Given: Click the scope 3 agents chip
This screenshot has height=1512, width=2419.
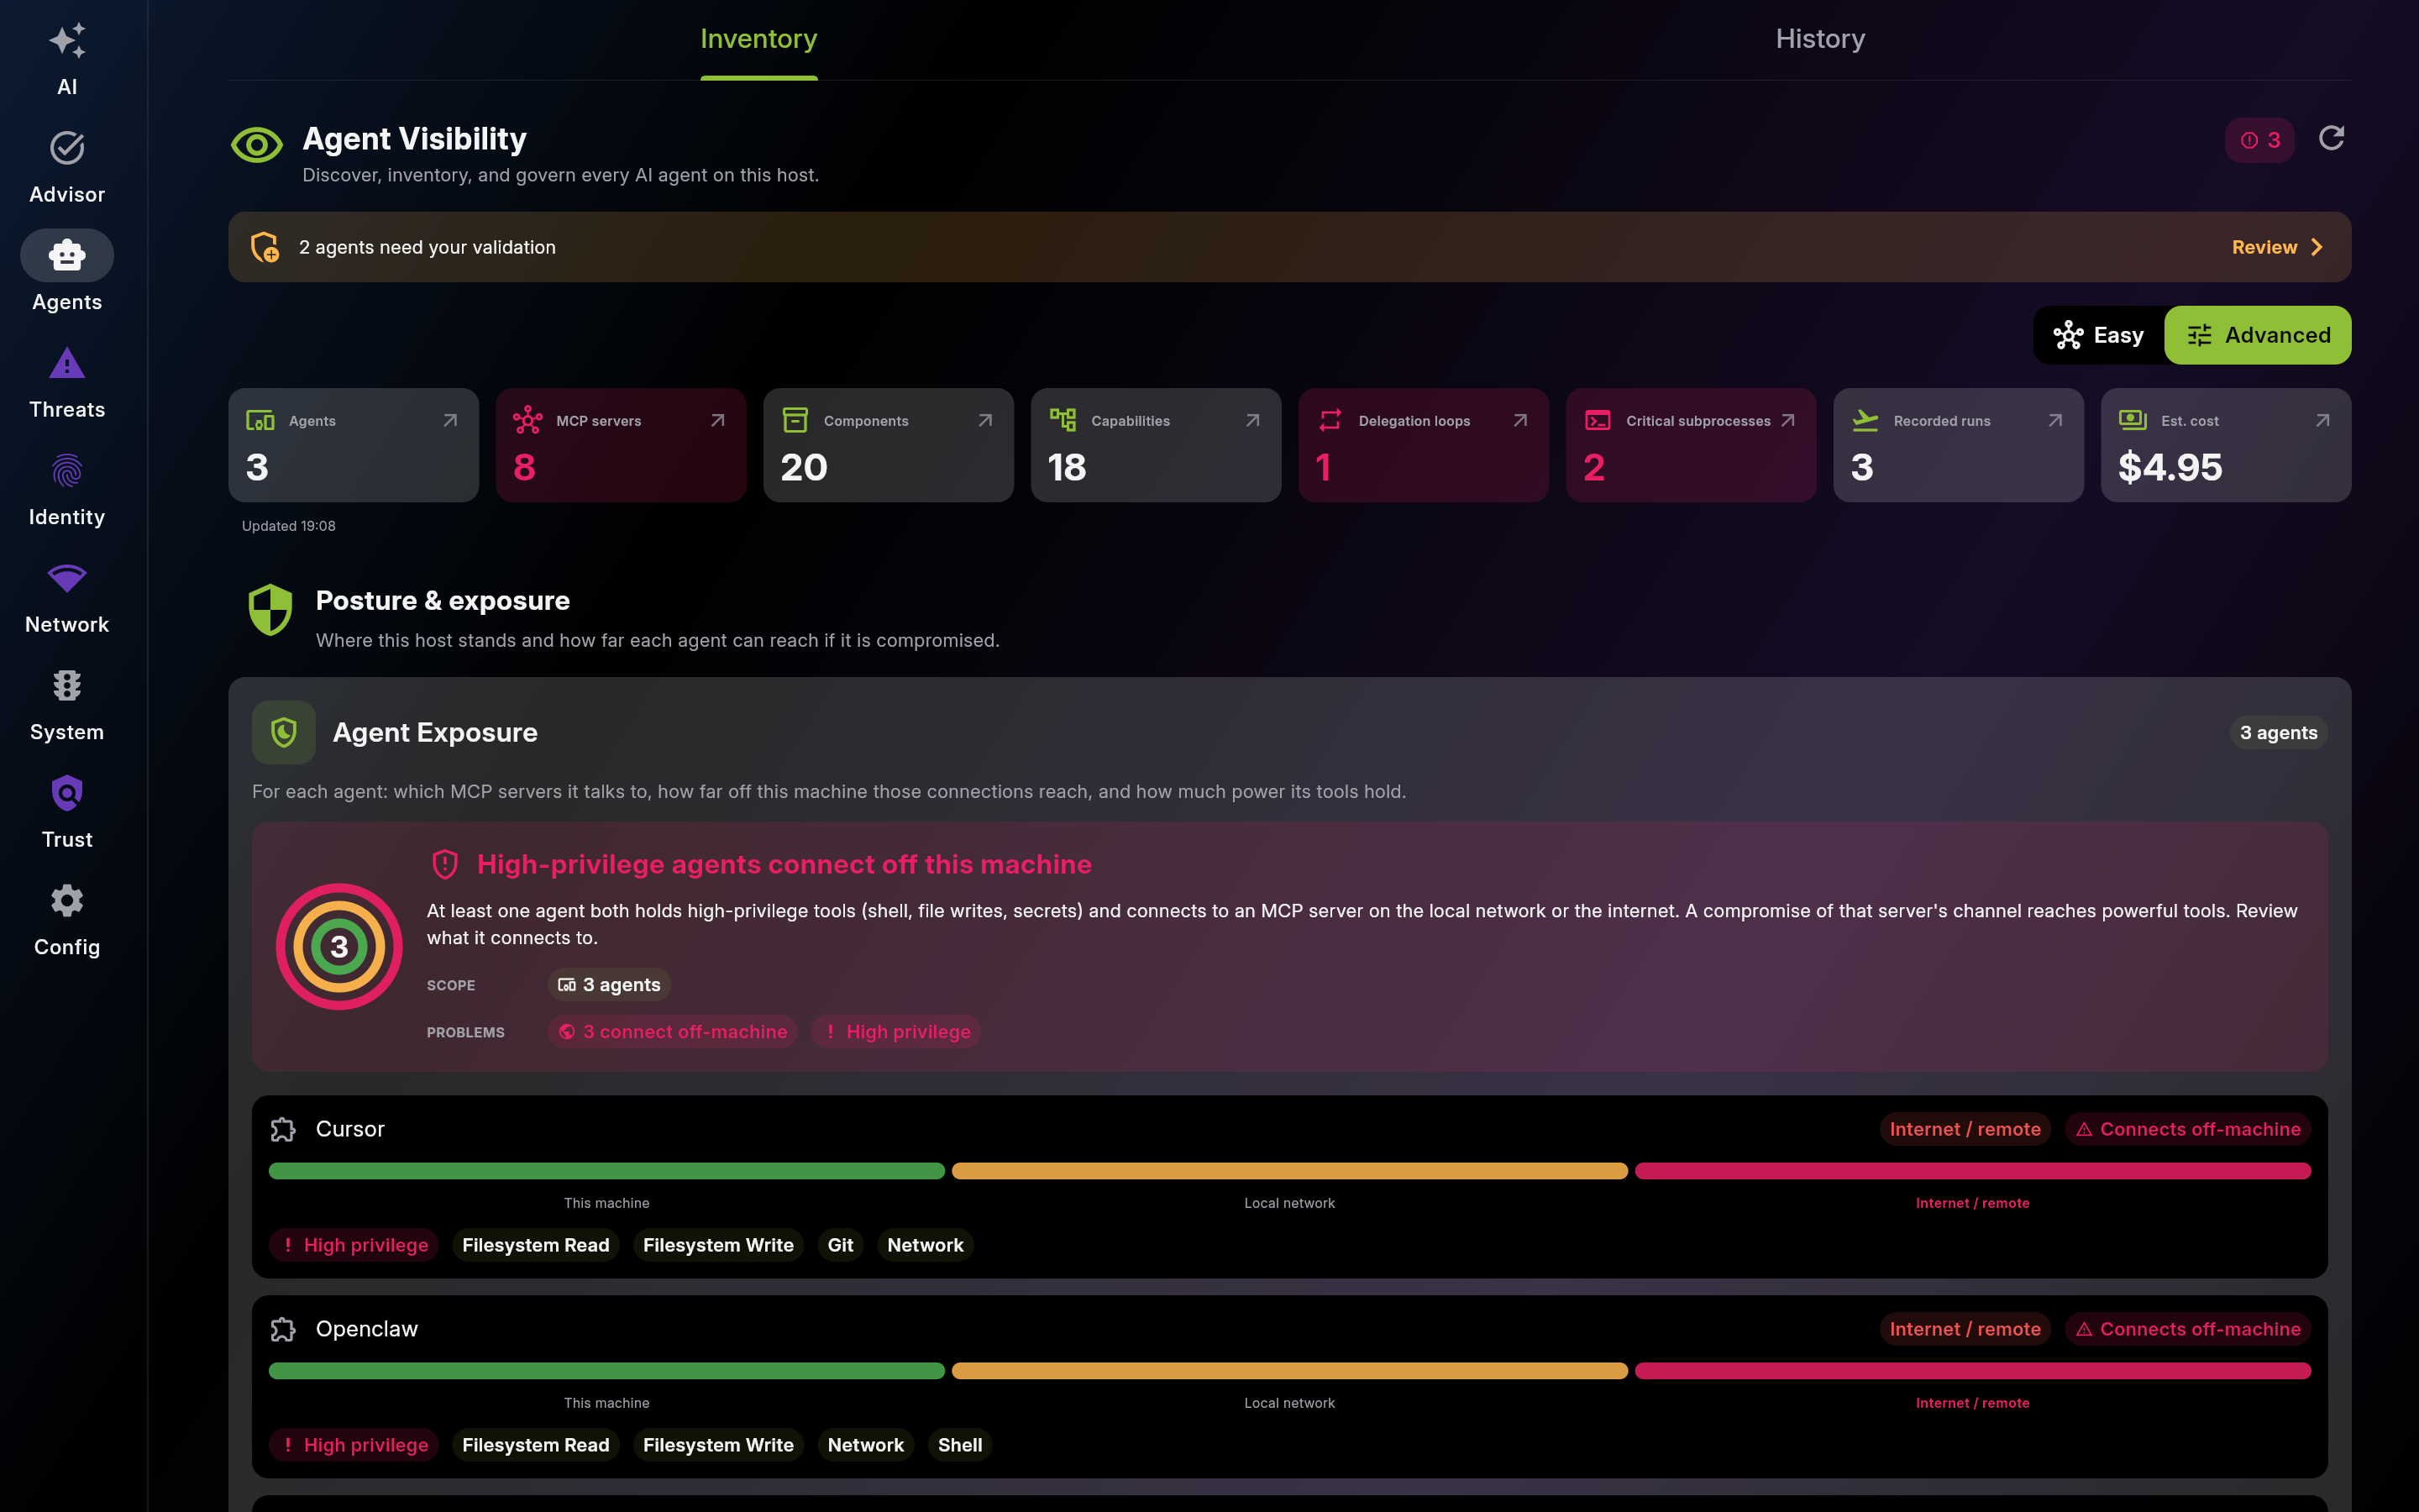Looking at the screenshot, I should click(609, 985).
